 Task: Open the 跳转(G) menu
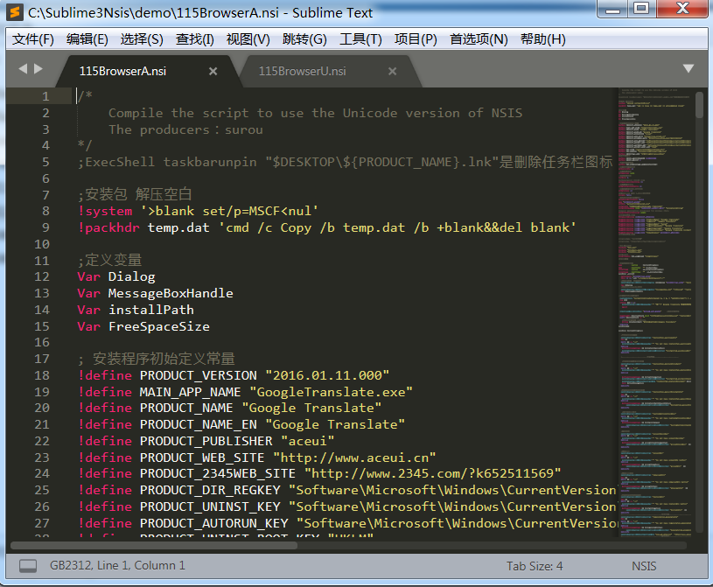[304, 39]
